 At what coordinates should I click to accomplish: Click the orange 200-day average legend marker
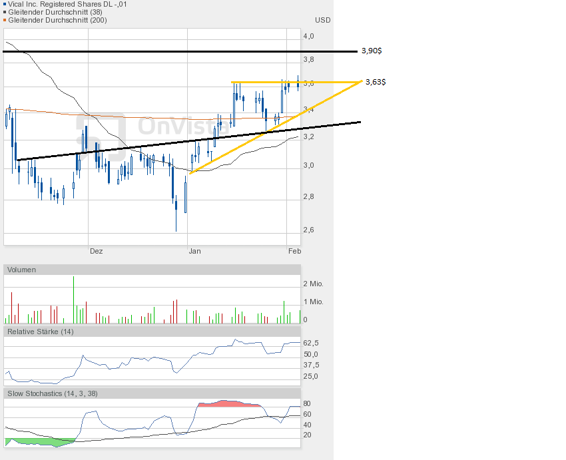coord(5,20)
